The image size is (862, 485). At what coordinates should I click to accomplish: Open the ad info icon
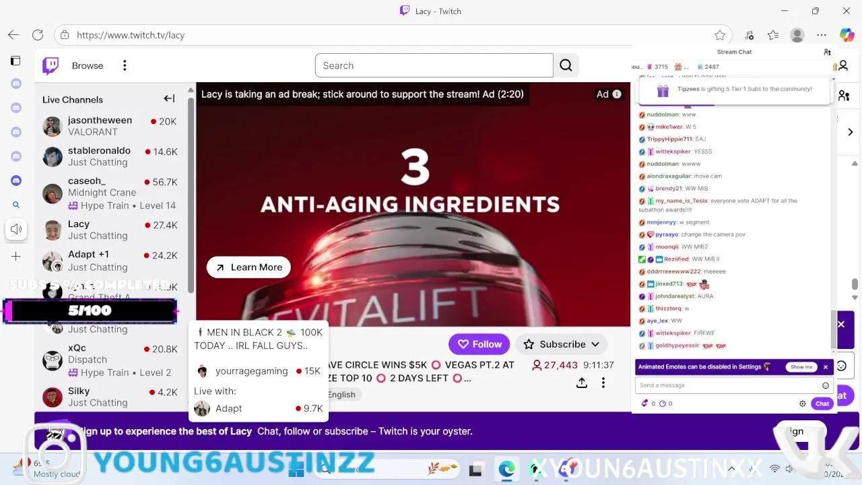[617, 94]
